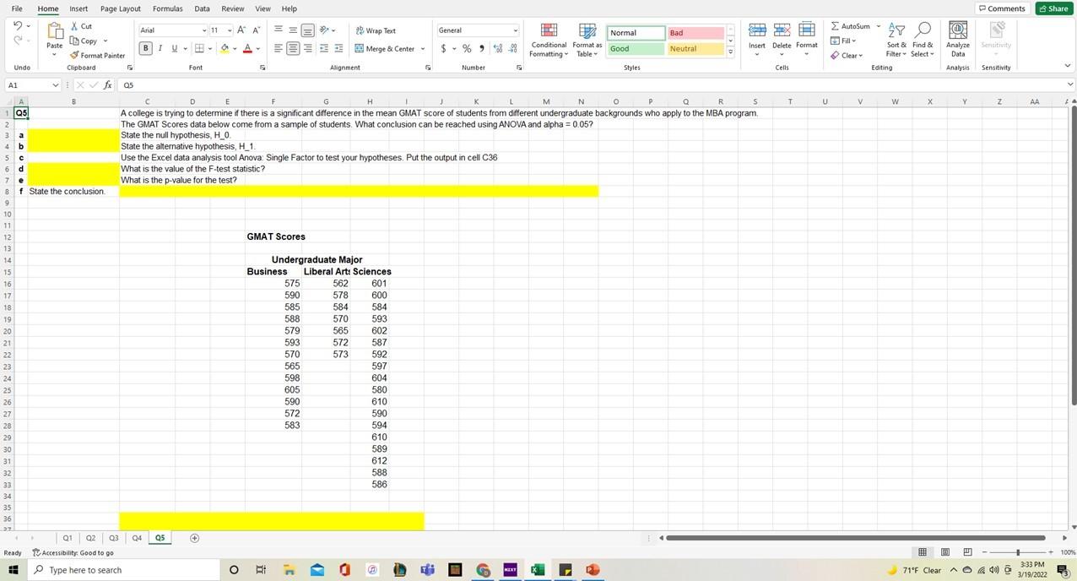Open the Sort & Filter tool
Viewport: 1077px width, 581px height.
point(896,42)
